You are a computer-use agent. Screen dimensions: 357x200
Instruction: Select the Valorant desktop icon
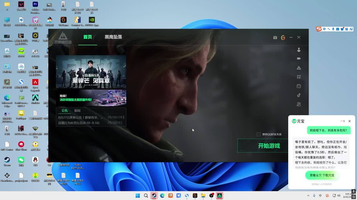pyautogui.click(x=21, y=6)
